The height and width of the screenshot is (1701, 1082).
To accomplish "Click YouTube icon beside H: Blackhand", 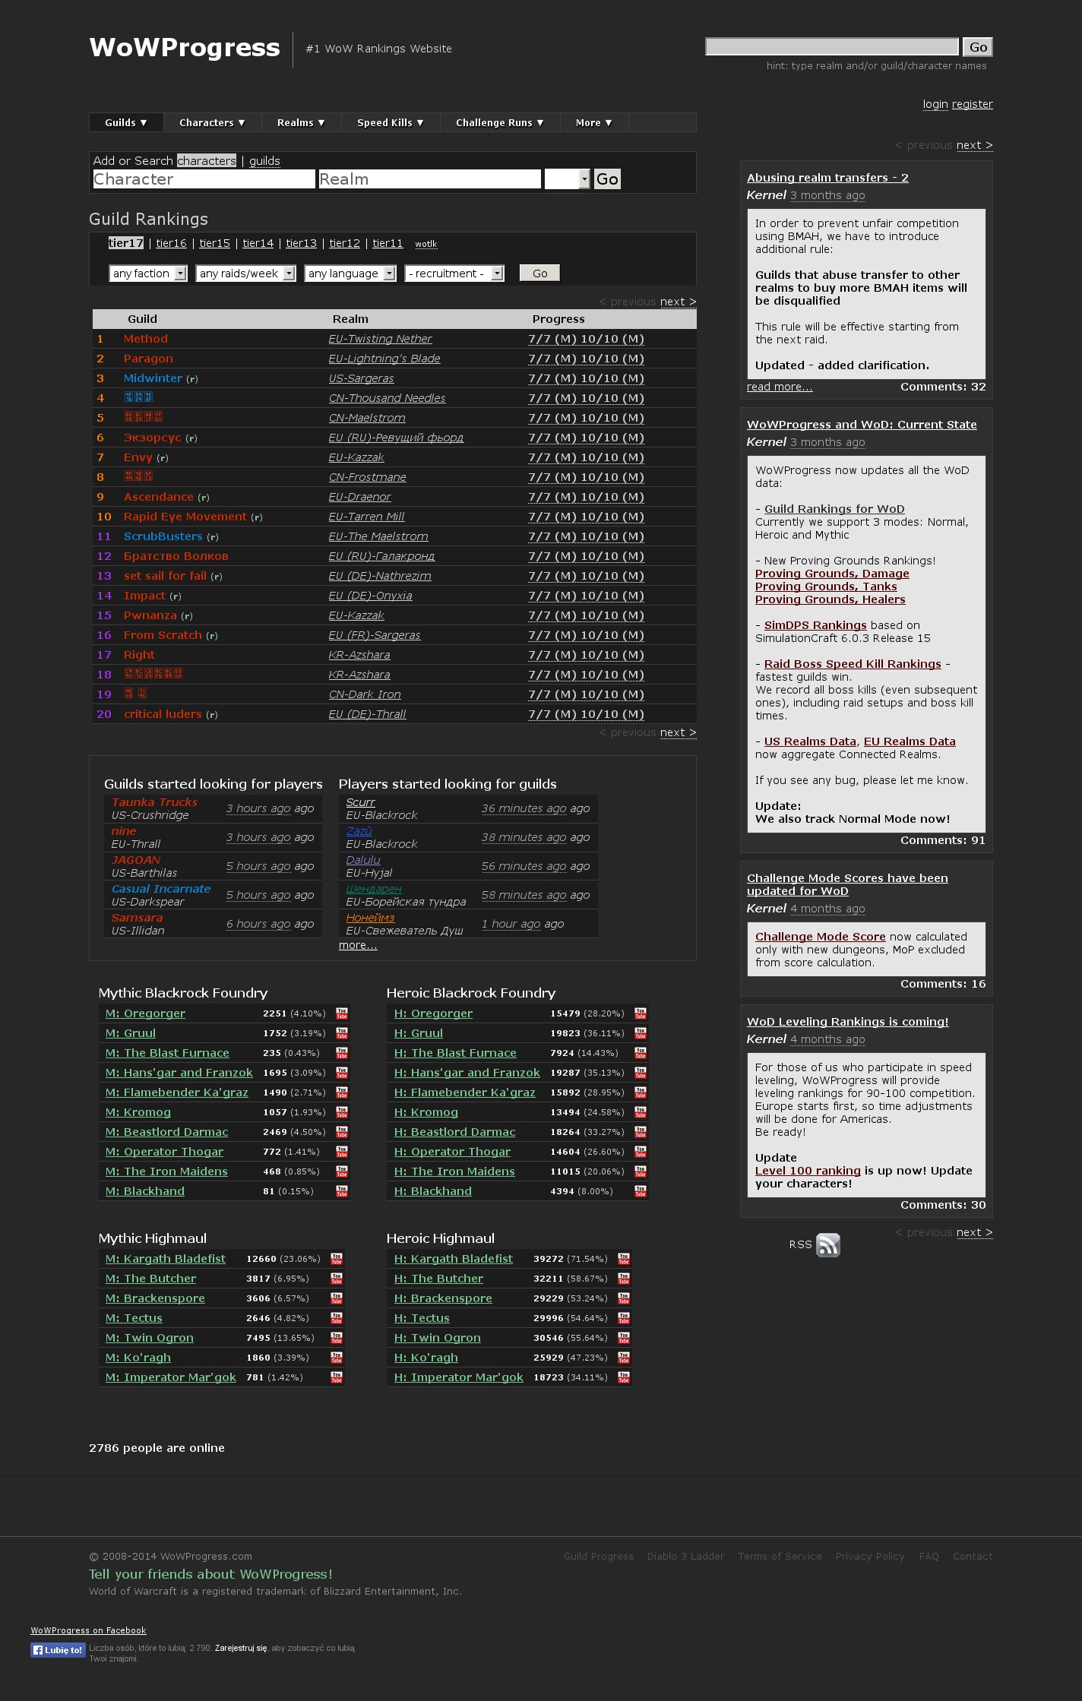I will 641,1191.
